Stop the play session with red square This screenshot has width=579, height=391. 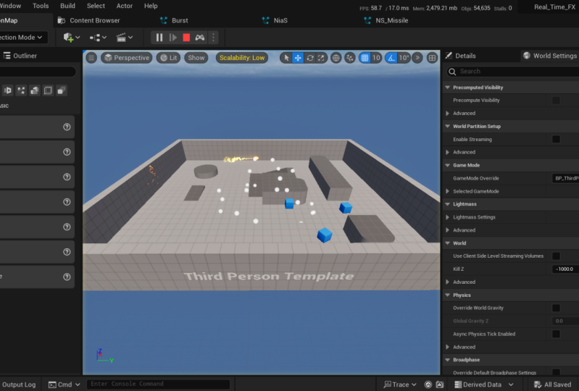click(186, 37)
